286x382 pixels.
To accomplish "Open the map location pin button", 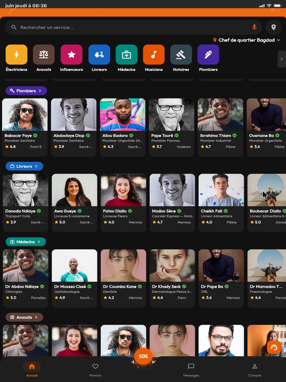I will coord(274,27).
